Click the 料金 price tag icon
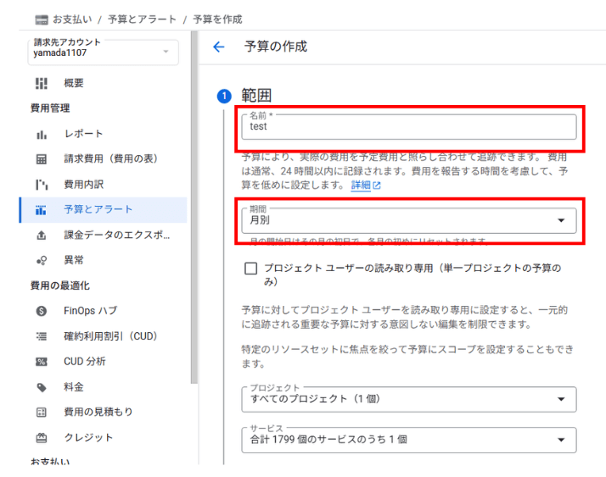The image size is (606, 477). pos(41,387)
